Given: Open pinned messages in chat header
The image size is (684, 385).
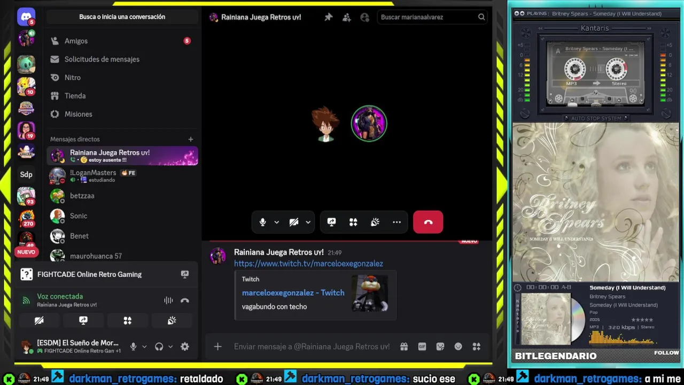Looking at the screenshot, I should (x=329, y=17).
